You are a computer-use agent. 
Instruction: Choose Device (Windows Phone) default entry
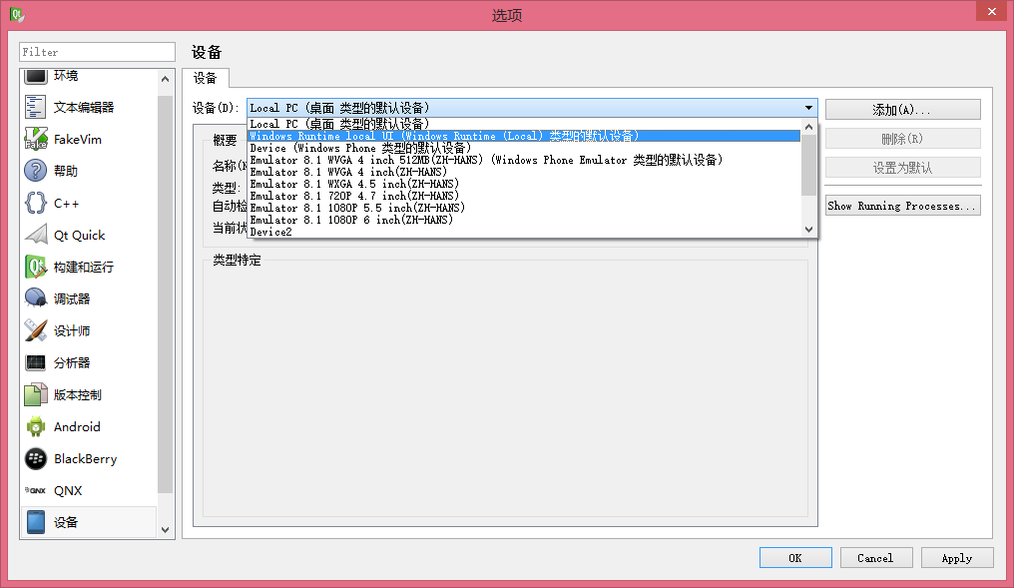(524, 148)
